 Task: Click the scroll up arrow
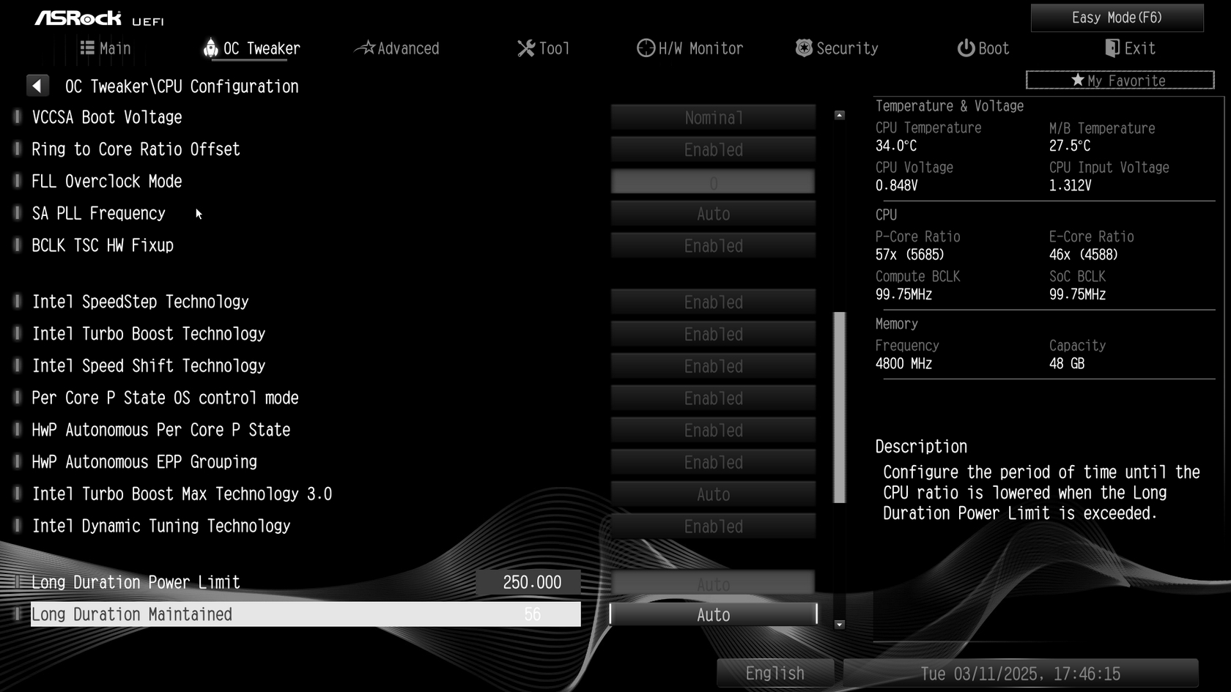click(840, 115)
